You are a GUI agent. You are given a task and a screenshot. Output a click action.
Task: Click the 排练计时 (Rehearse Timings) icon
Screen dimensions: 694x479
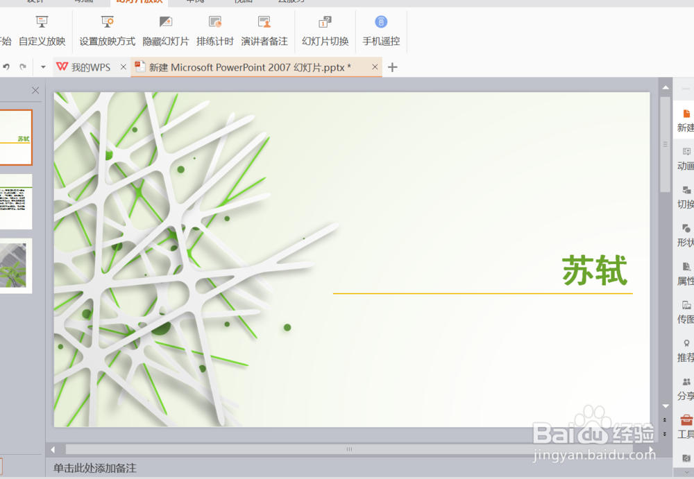pyautogui.click(x=214, y=31)
